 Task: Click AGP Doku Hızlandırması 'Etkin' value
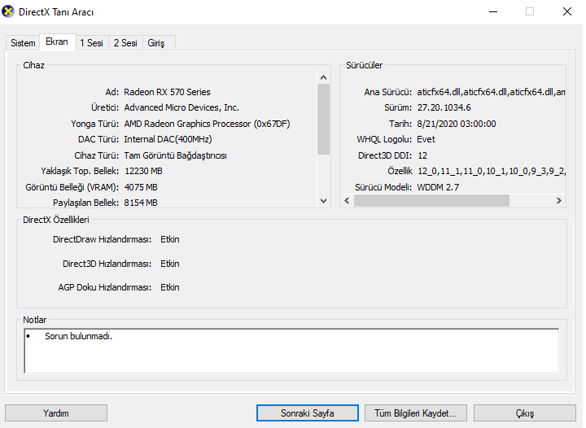pyautogui.click(x=170, y=287)
